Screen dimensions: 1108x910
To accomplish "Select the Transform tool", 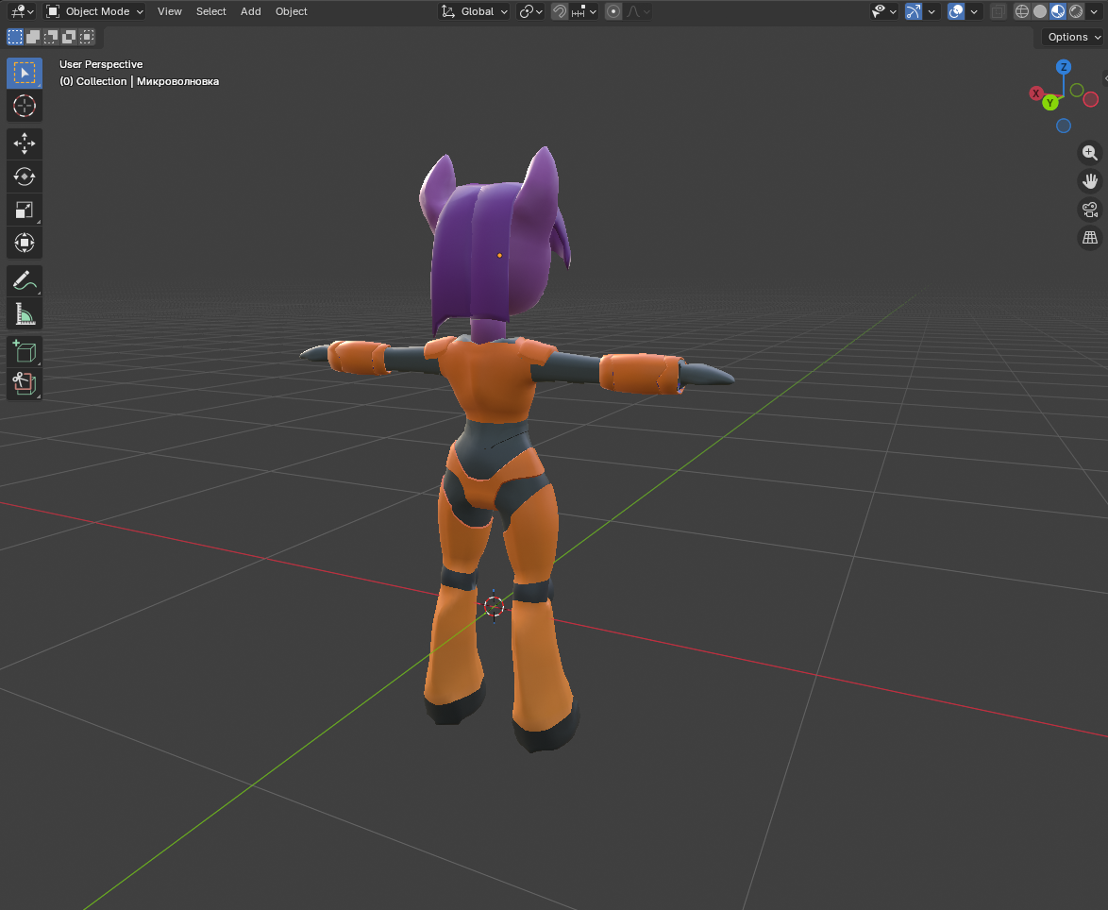I will [24, 243].
